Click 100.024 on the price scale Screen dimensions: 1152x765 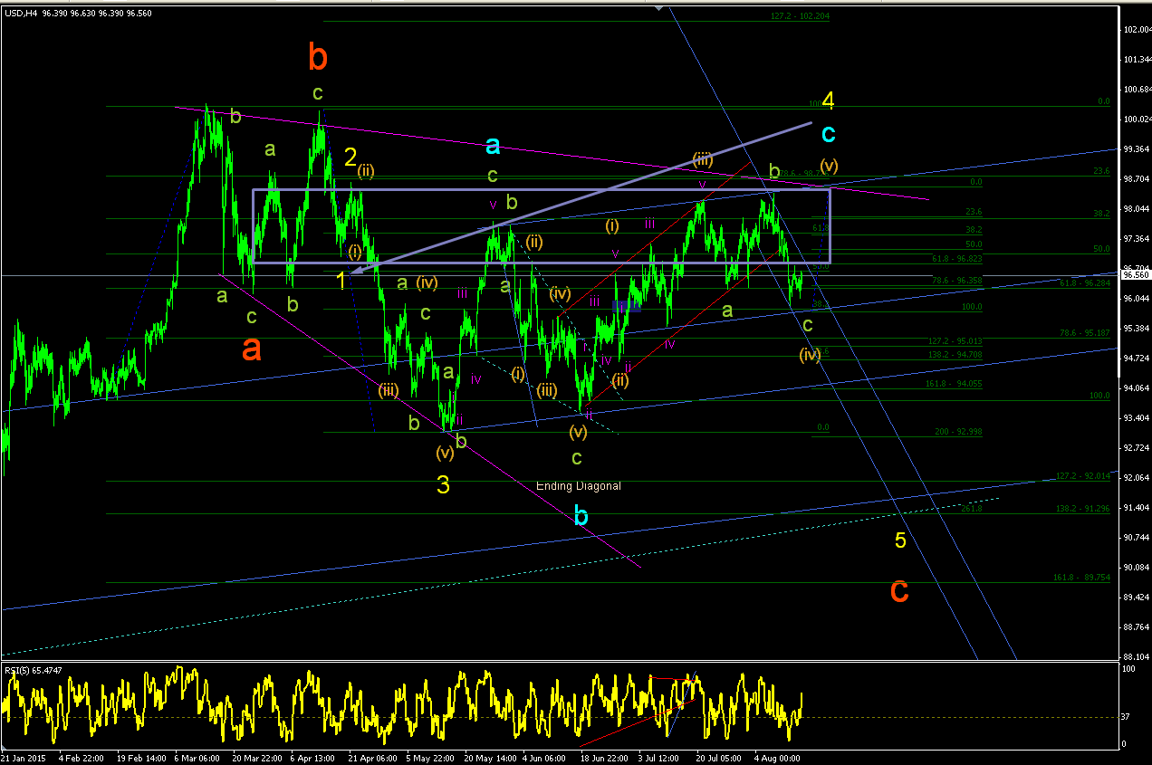pos(1138,120)
